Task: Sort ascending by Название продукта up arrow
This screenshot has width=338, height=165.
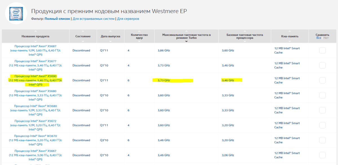Action: pyautogui.click(x=35, y=31)
